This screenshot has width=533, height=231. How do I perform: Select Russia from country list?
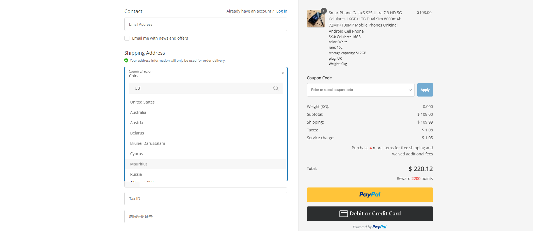tap(205, 174)
